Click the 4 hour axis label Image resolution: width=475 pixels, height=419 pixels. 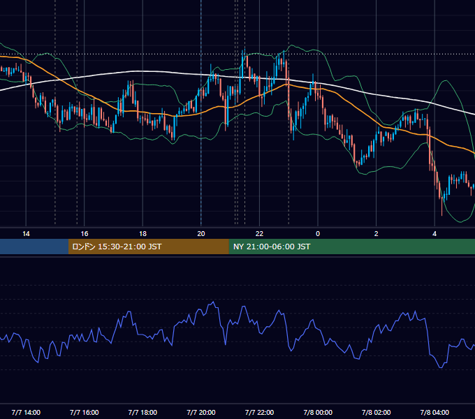point(434,234)
